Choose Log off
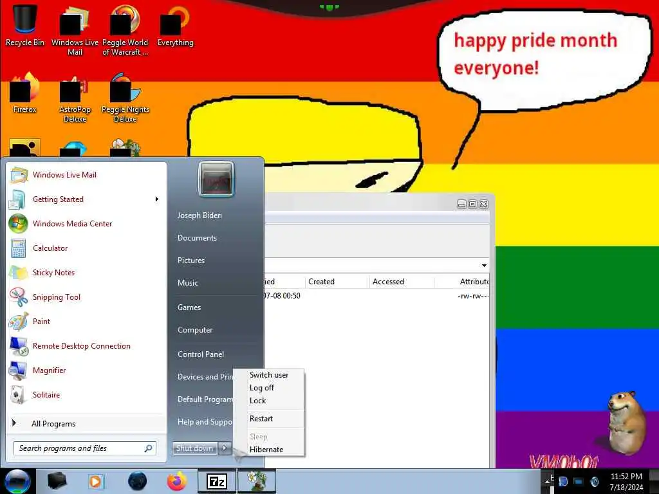The width and height of the screenshot is (659, 494). (269, 388)
